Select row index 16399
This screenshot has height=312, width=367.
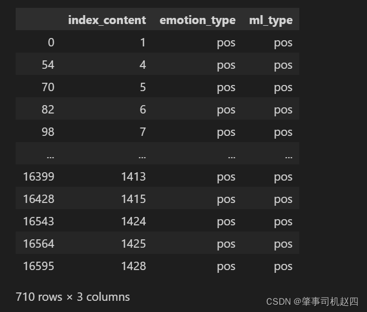pyautogui.click(x=39, y=177)
